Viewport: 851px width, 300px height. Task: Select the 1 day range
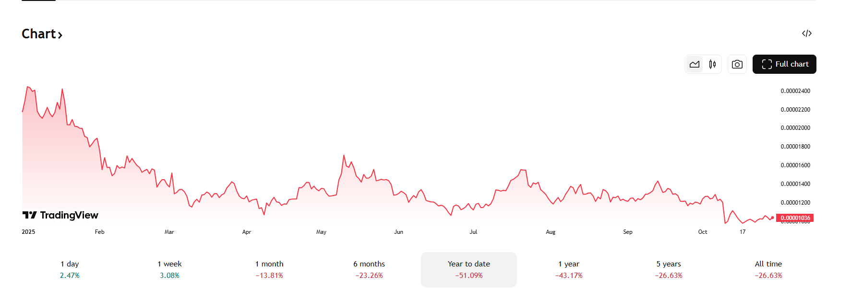point(70,269)
